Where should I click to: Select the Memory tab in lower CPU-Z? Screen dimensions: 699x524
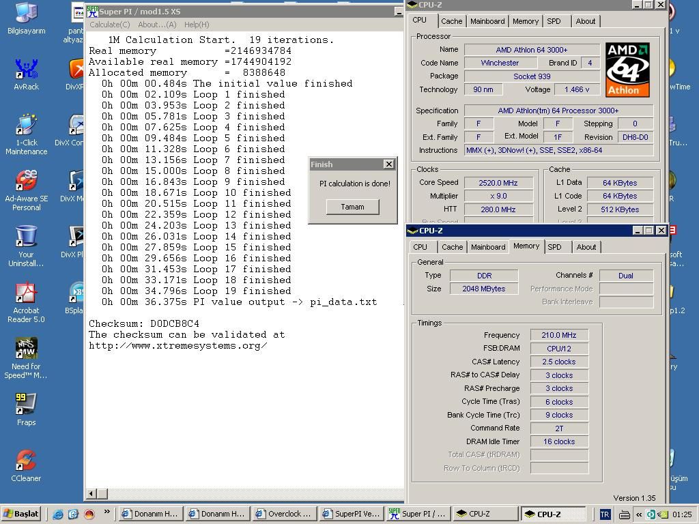click(526, 246)
